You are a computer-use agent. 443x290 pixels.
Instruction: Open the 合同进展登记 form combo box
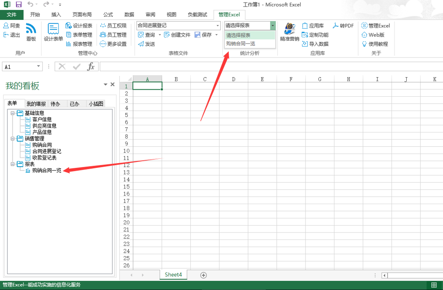click(x=178, y=25)
